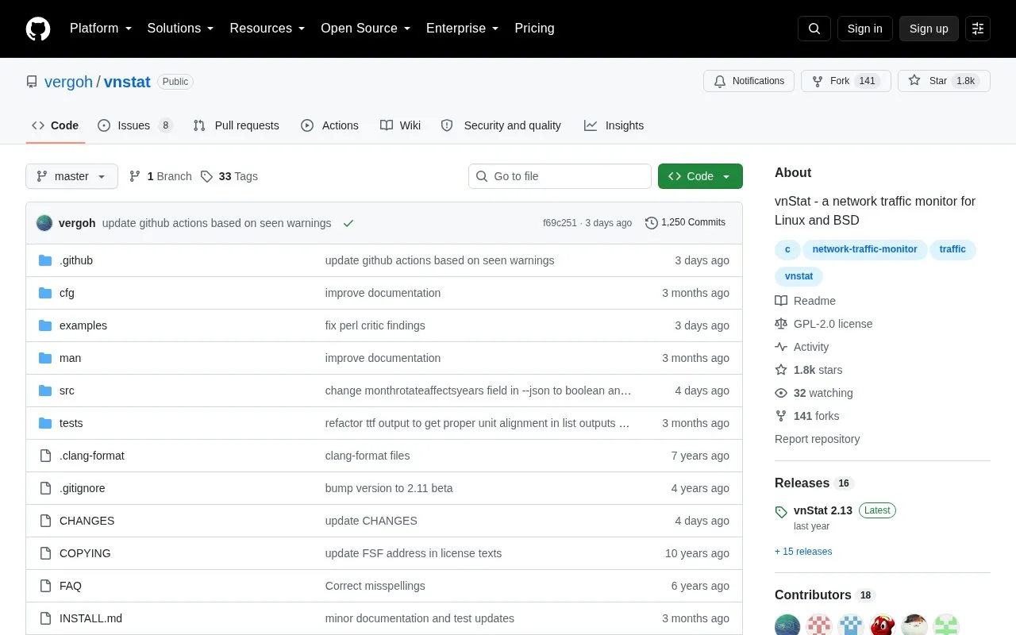This screenshot has height=635, width=1016.
Task: Click the .clang-format file icon
Action: [x=45, y=456]
